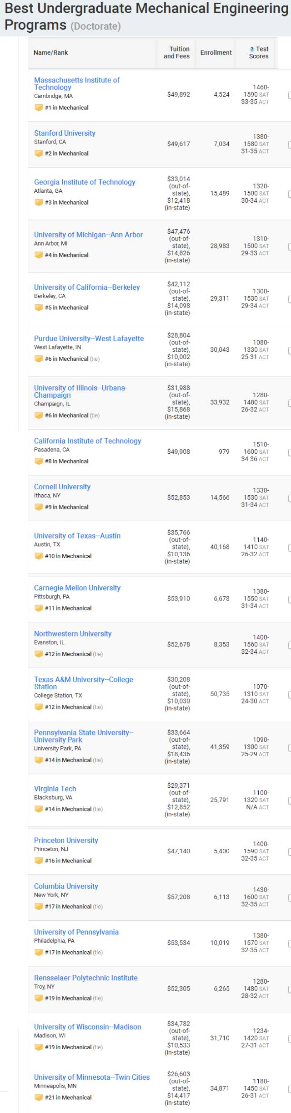Tick the checkbox in the MIT row
Screen dimensions: 291x1113
point(289,95)
